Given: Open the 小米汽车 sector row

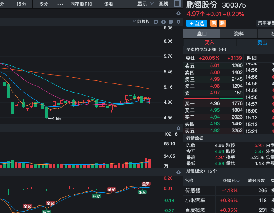Looking at the screenshot, I should (x=229, y=200).
